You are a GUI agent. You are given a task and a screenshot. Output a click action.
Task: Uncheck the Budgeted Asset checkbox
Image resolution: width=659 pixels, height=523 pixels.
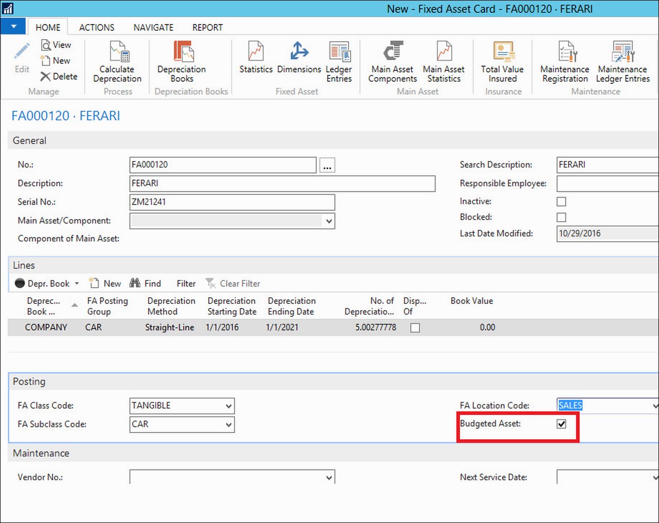(x=561, y=424)
